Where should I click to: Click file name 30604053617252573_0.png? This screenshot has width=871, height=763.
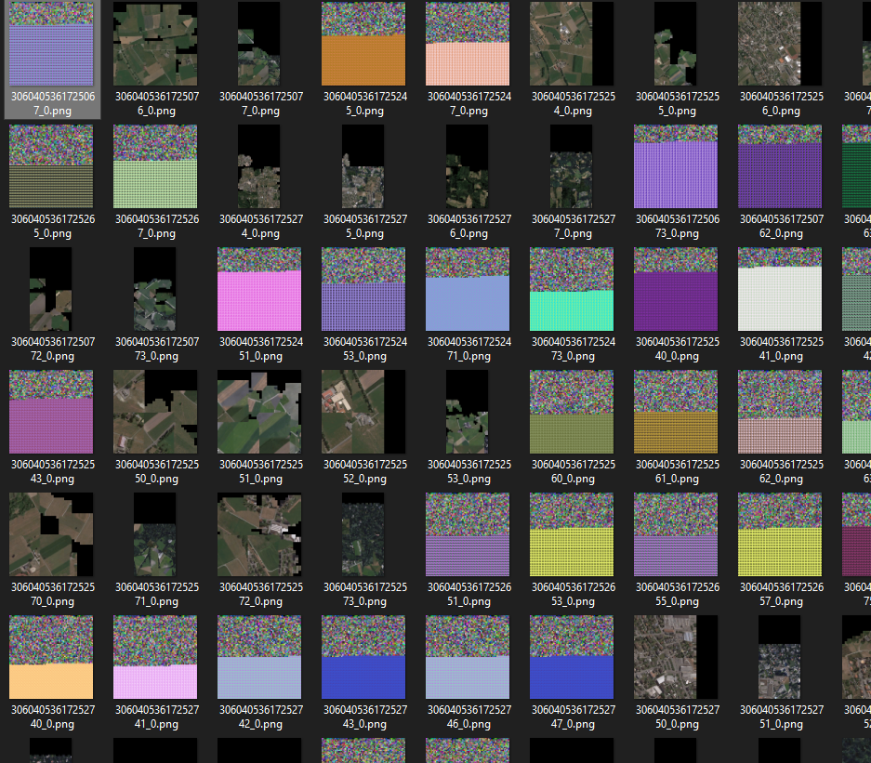tap(365, 594)
